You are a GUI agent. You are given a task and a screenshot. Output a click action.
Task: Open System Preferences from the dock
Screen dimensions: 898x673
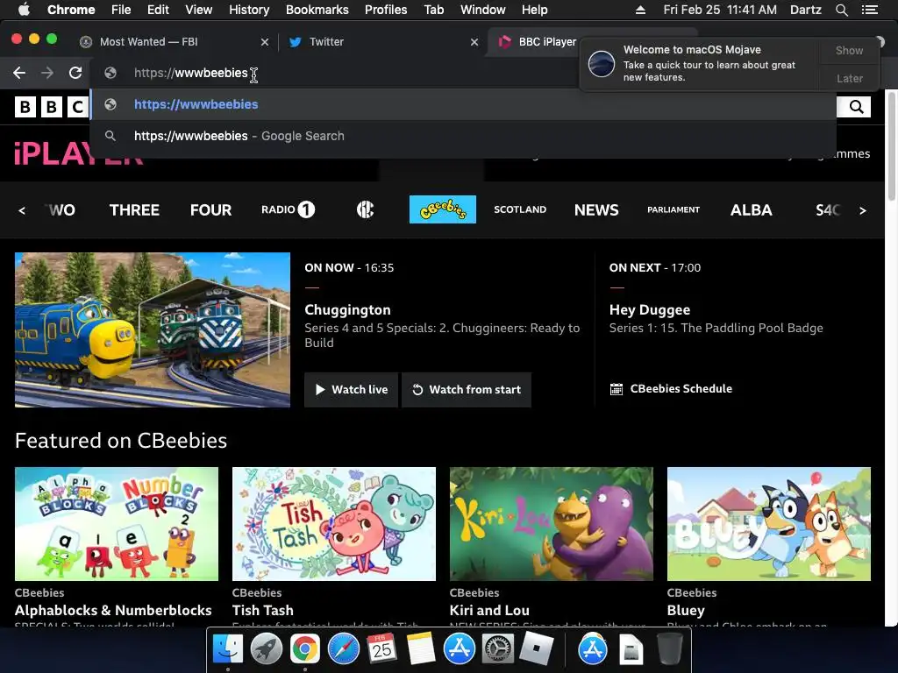click(x=498, y=649)
